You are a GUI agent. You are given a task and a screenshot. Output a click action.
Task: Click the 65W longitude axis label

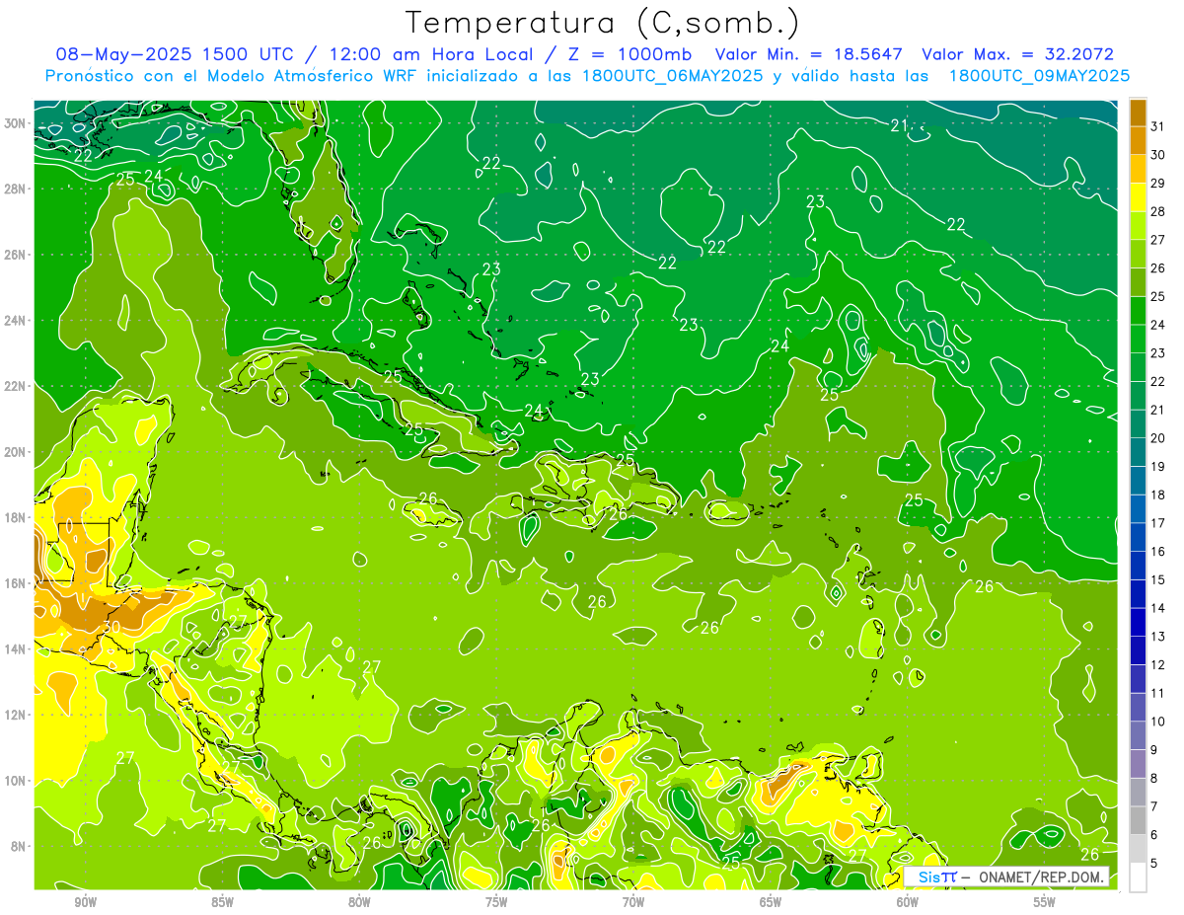(771, 903)
